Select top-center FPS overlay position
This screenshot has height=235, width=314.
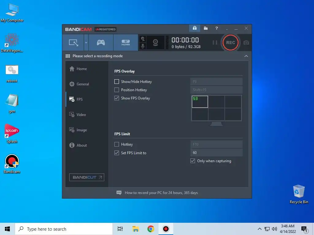point(216,102)
